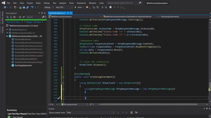Click the Comment selected lines toolbar icon
211x118 pixels.
[x=103, y=7]
